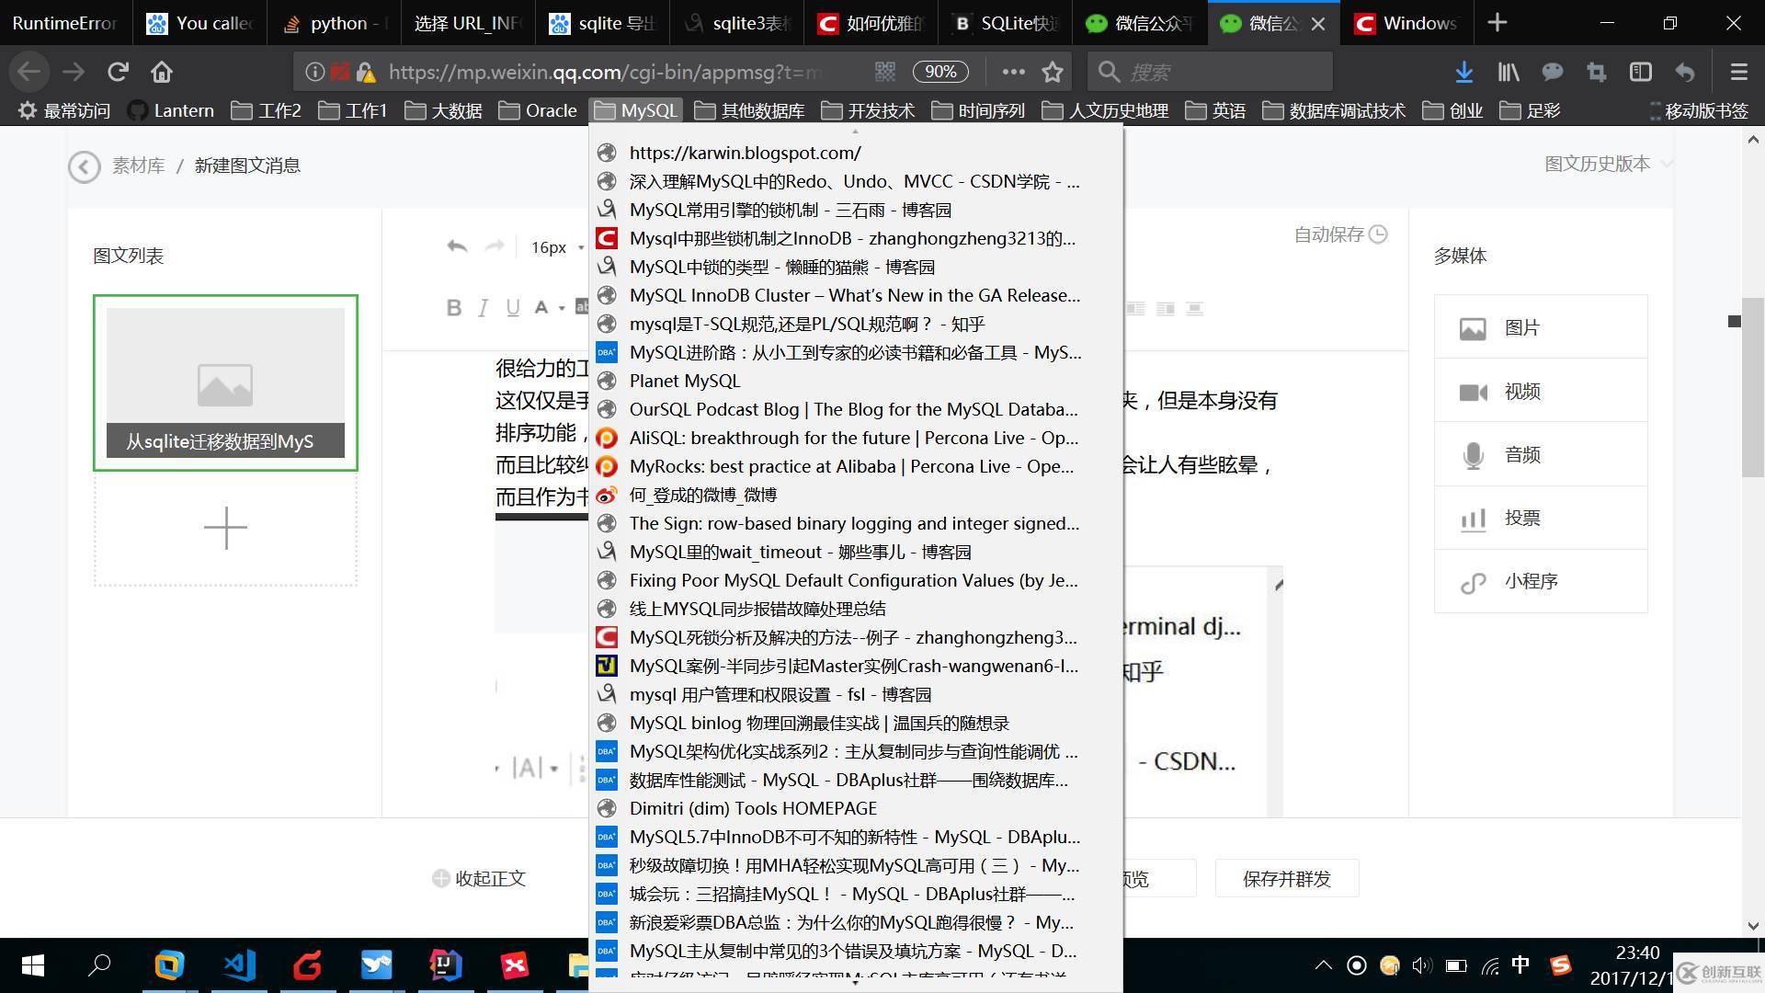1765x993 pixels.
Task: Bookmark this page with the star icon
Action: point(1053,72)
